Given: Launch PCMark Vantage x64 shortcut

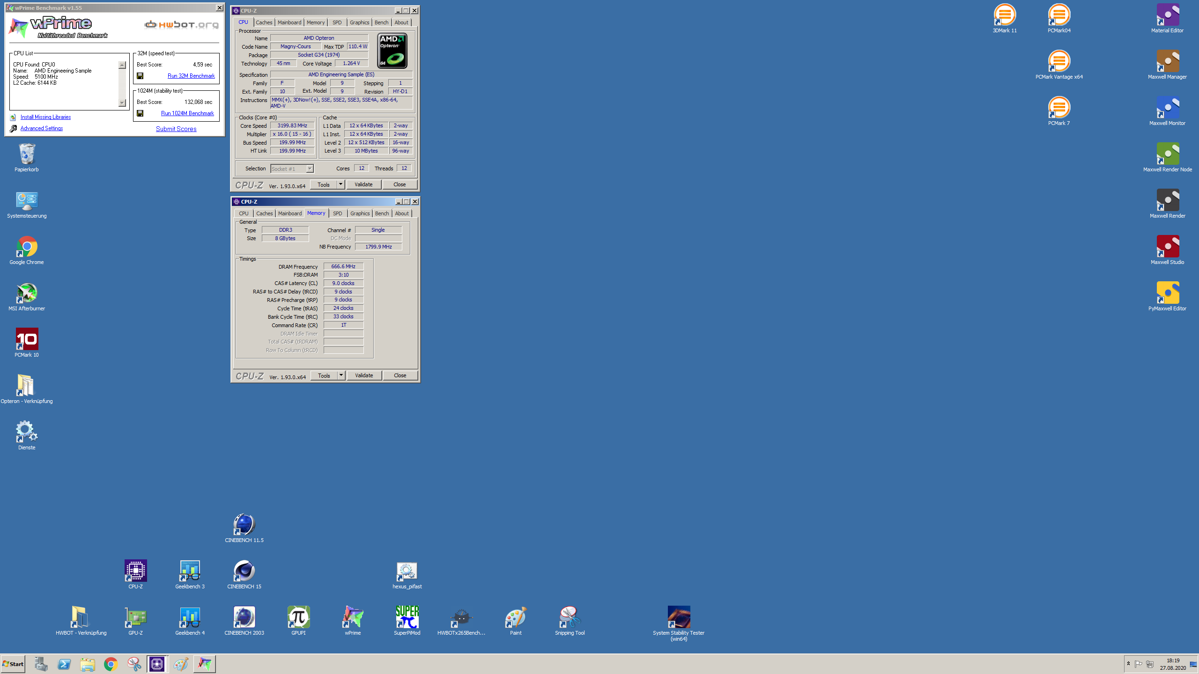Looking at the screenshot, I should 1059,65.
